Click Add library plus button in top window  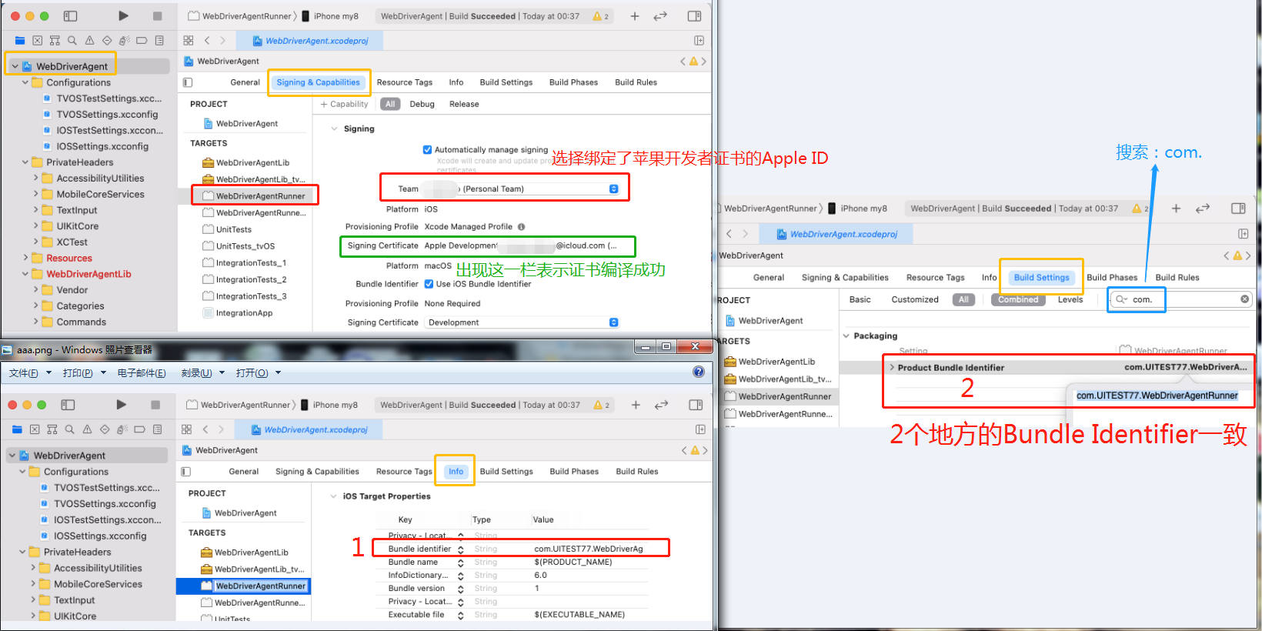coord(635,15)
